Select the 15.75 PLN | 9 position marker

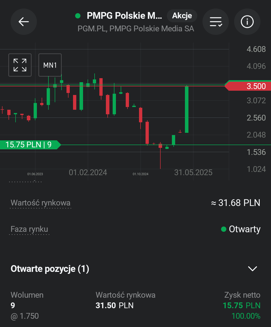coord(29,145)
